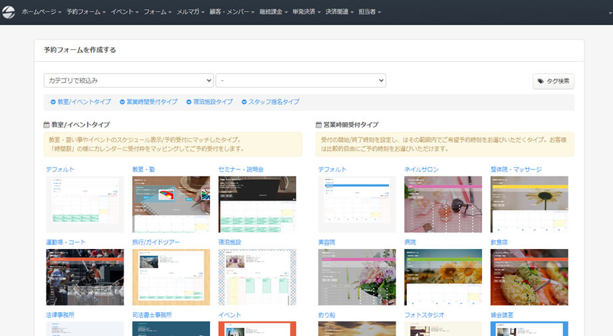613x336 pixels.
Task: Click the chevron icon before 営業時間受付タイプ link
Action: [122, 102]
